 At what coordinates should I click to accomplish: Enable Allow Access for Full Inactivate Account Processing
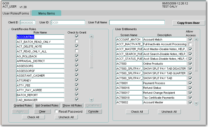[190, 44]
